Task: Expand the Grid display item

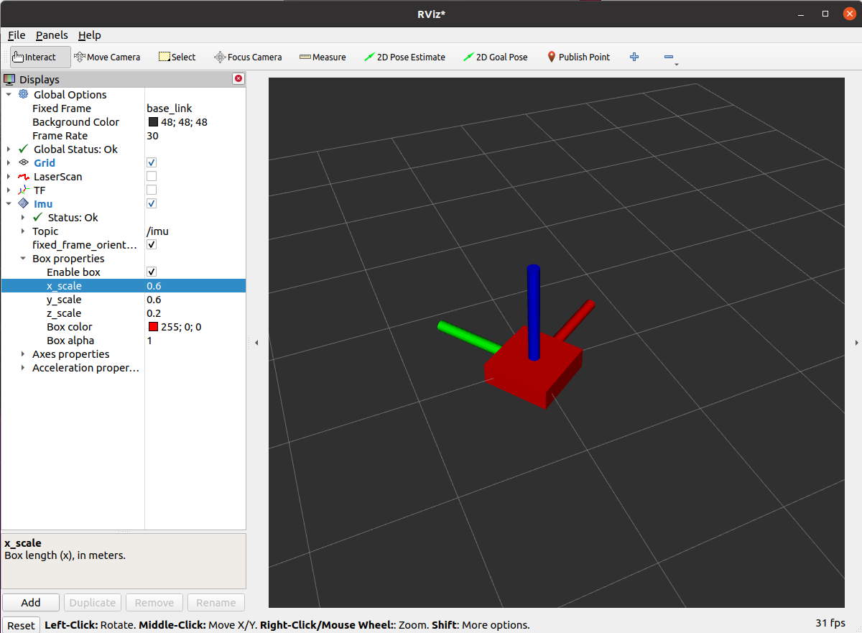Action: [9, 163]
